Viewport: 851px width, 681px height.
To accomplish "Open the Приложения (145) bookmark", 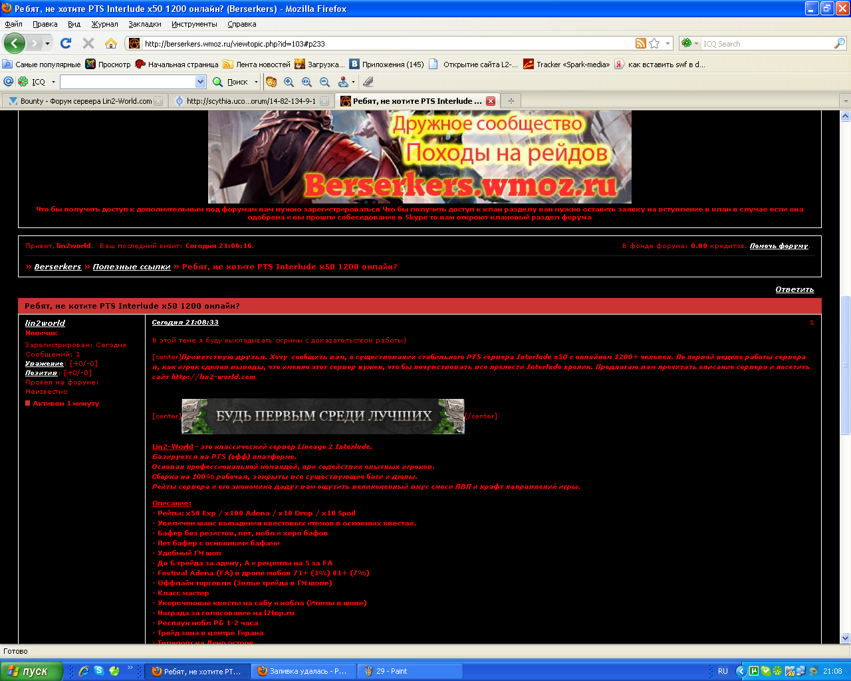I will click(387, 65).
